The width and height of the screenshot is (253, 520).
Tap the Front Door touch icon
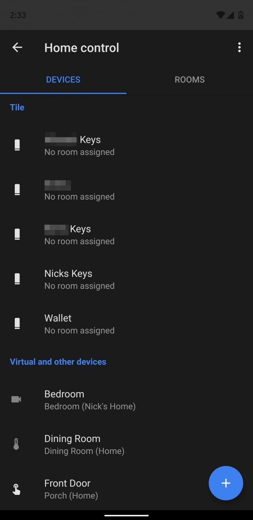pos(16,489)
